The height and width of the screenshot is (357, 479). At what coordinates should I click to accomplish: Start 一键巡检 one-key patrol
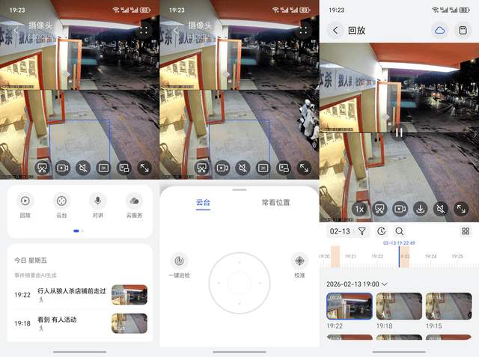(179, 262)
